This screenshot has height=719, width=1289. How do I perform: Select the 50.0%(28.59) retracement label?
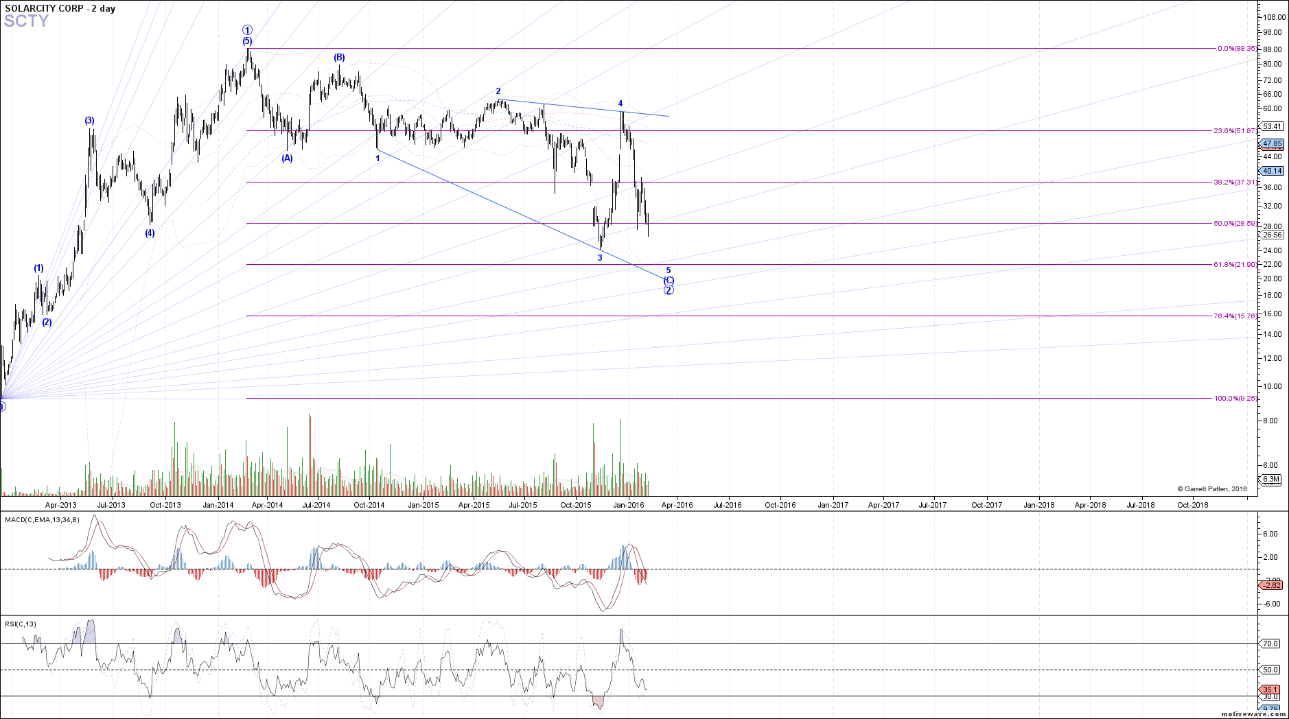(x=1235, y=223)
